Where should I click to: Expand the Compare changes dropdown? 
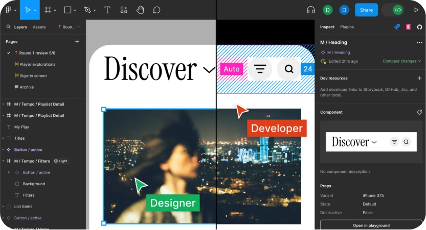[x=402, y=61]
